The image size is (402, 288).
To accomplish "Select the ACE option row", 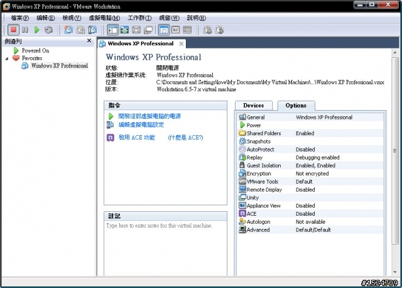I will click(310, 214).
